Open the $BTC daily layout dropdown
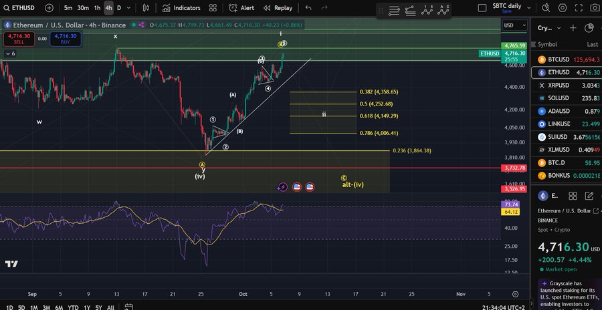 pos(529,7)
